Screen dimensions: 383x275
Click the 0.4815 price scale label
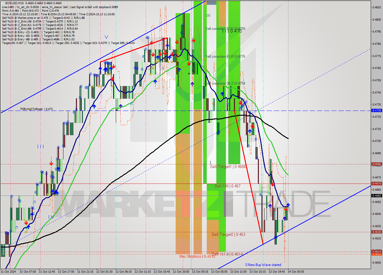click(377, 7)
